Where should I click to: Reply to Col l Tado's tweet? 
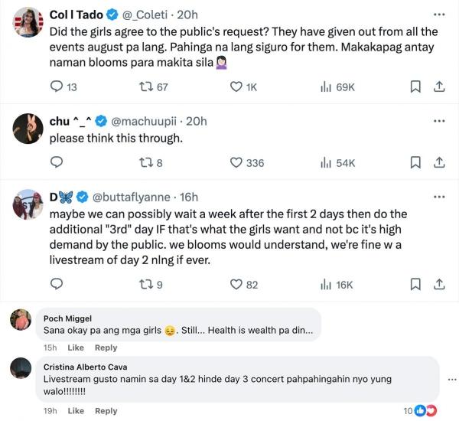57,87
